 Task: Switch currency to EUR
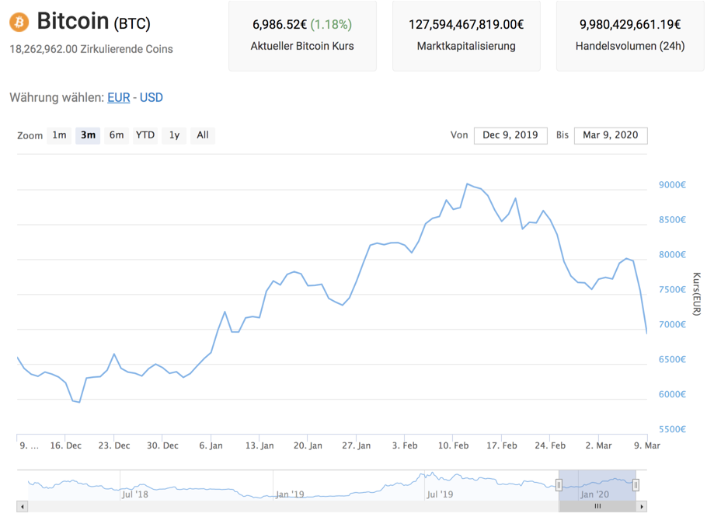point(118,98)
